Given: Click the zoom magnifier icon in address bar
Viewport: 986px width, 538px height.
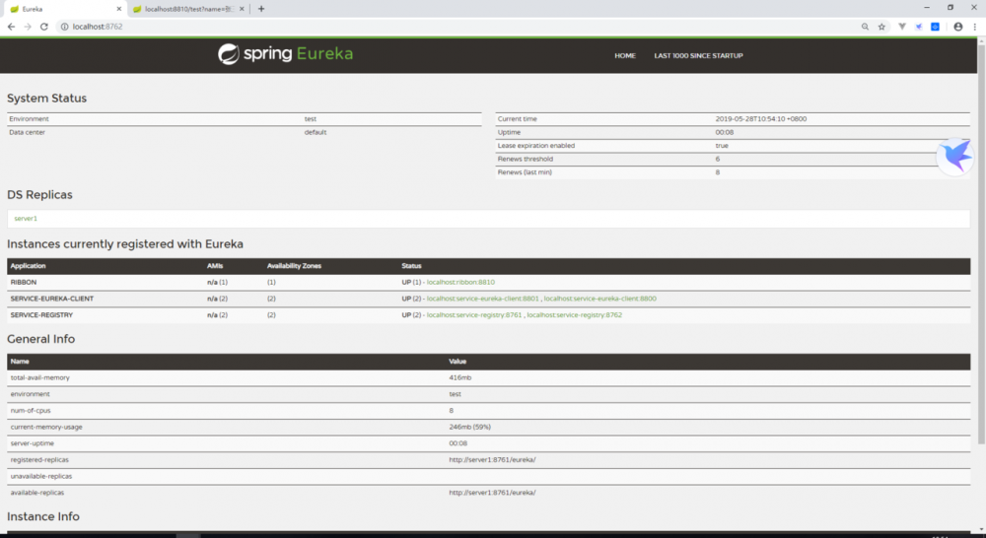Looking at the screenshot, I should tap(866, 27).
